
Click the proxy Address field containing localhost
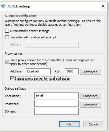tap(38, 71)
